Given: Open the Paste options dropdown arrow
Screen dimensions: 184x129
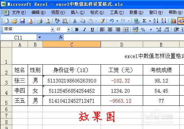Looking at the screenshot, I should [x=96, y=21].
